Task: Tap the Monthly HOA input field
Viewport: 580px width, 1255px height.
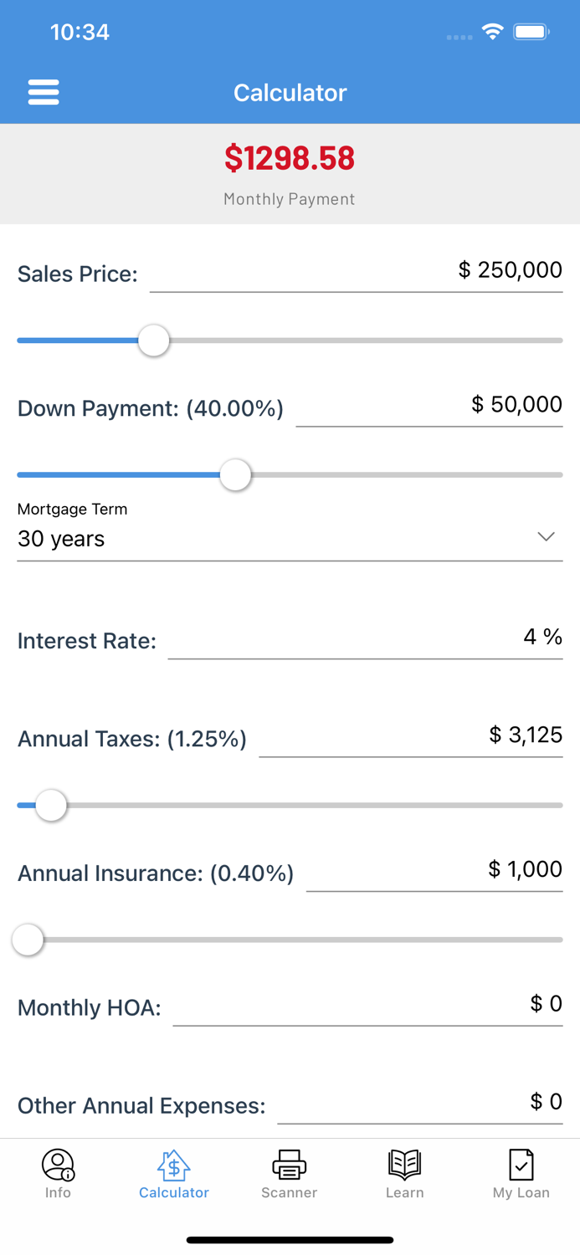Action: click(368, 1007)
